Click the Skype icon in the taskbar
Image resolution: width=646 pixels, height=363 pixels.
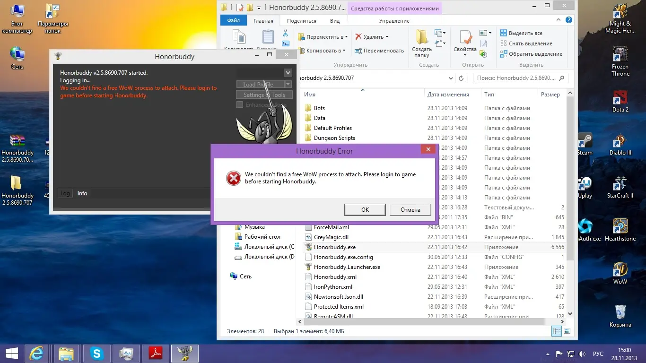click(x=97, y=354)
